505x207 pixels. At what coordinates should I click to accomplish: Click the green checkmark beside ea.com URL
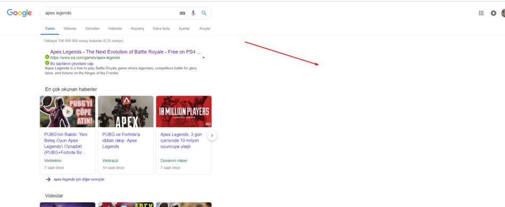(x=47, y=57)
